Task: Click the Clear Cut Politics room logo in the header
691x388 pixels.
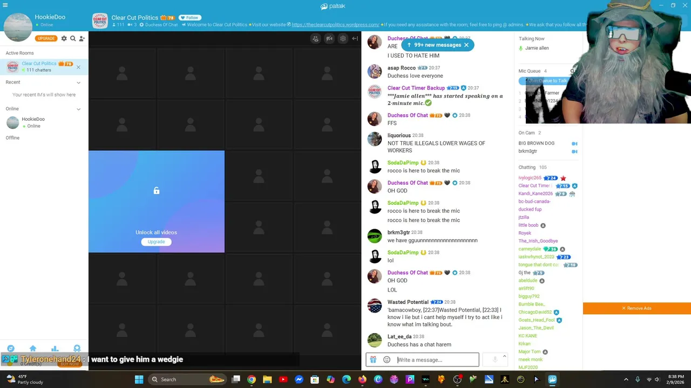Action: (100, 21)
